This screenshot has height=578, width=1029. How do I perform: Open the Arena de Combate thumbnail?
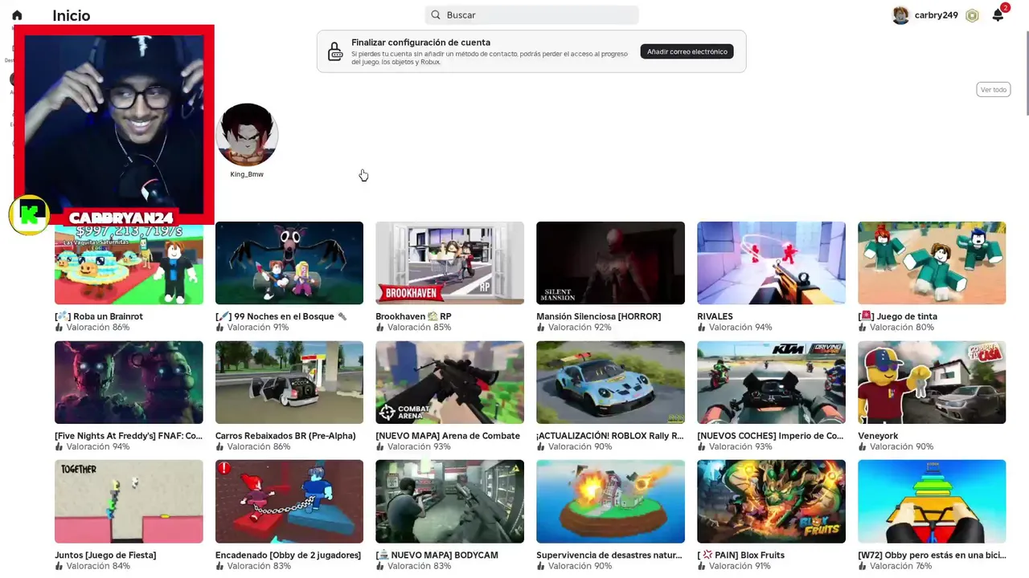(450, 382)
